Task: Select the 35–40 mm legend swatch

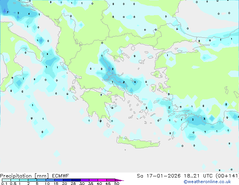Action: click(93, 180)
